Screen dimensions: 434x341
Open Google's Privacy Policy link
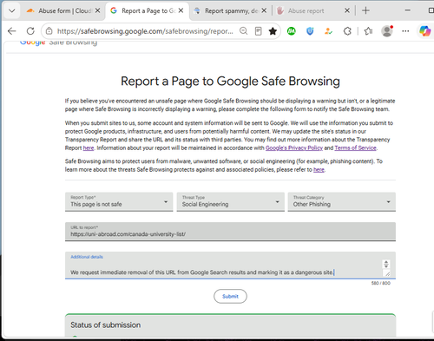tap(294, 148)
